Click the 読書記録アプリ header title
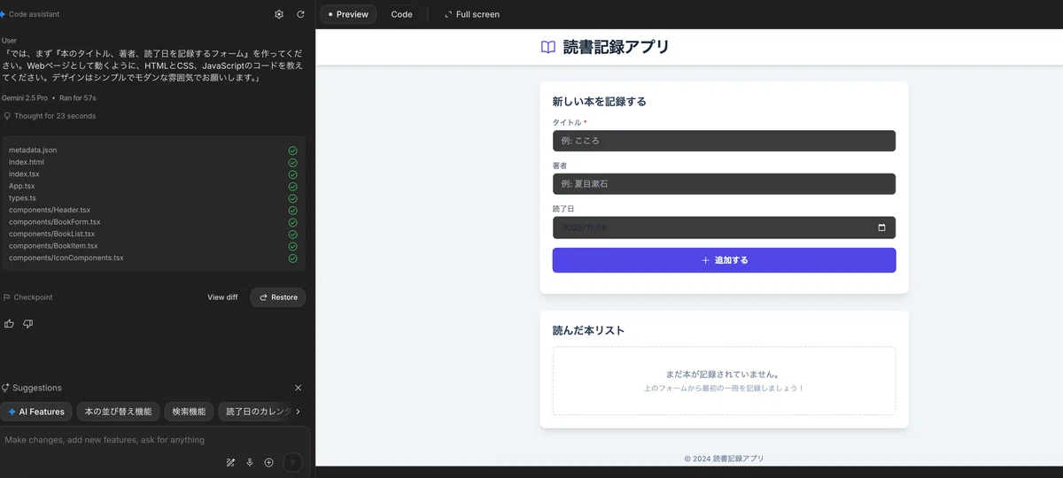Viewport: 1063px width, 478px height. click(617, 47)
